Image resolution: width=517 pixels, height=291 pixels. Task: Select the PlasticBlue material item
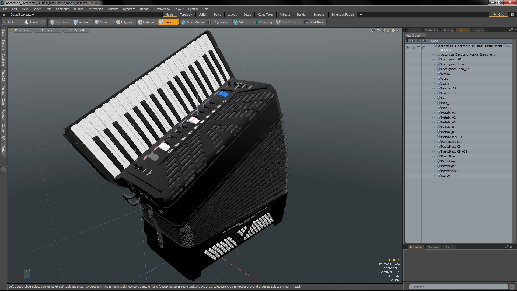pos(448,156)
